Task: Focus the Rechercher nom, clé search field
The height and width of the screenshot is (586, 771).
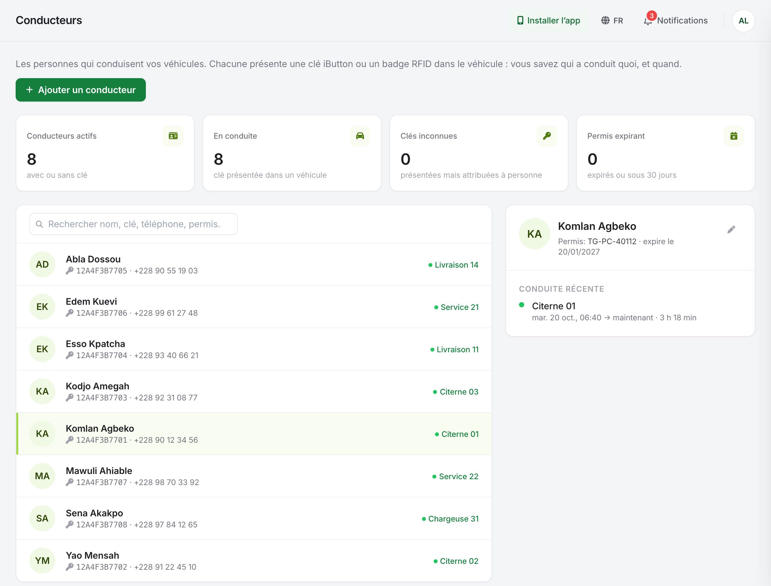Action: pos(133,224)
